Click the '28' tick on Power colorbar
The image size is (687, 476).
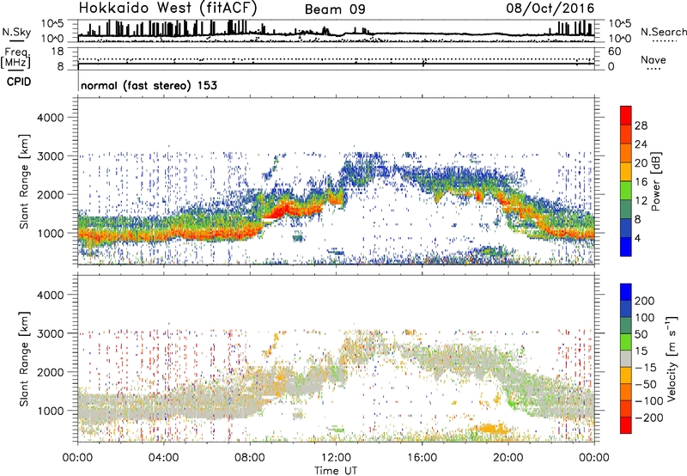[641, 125]
